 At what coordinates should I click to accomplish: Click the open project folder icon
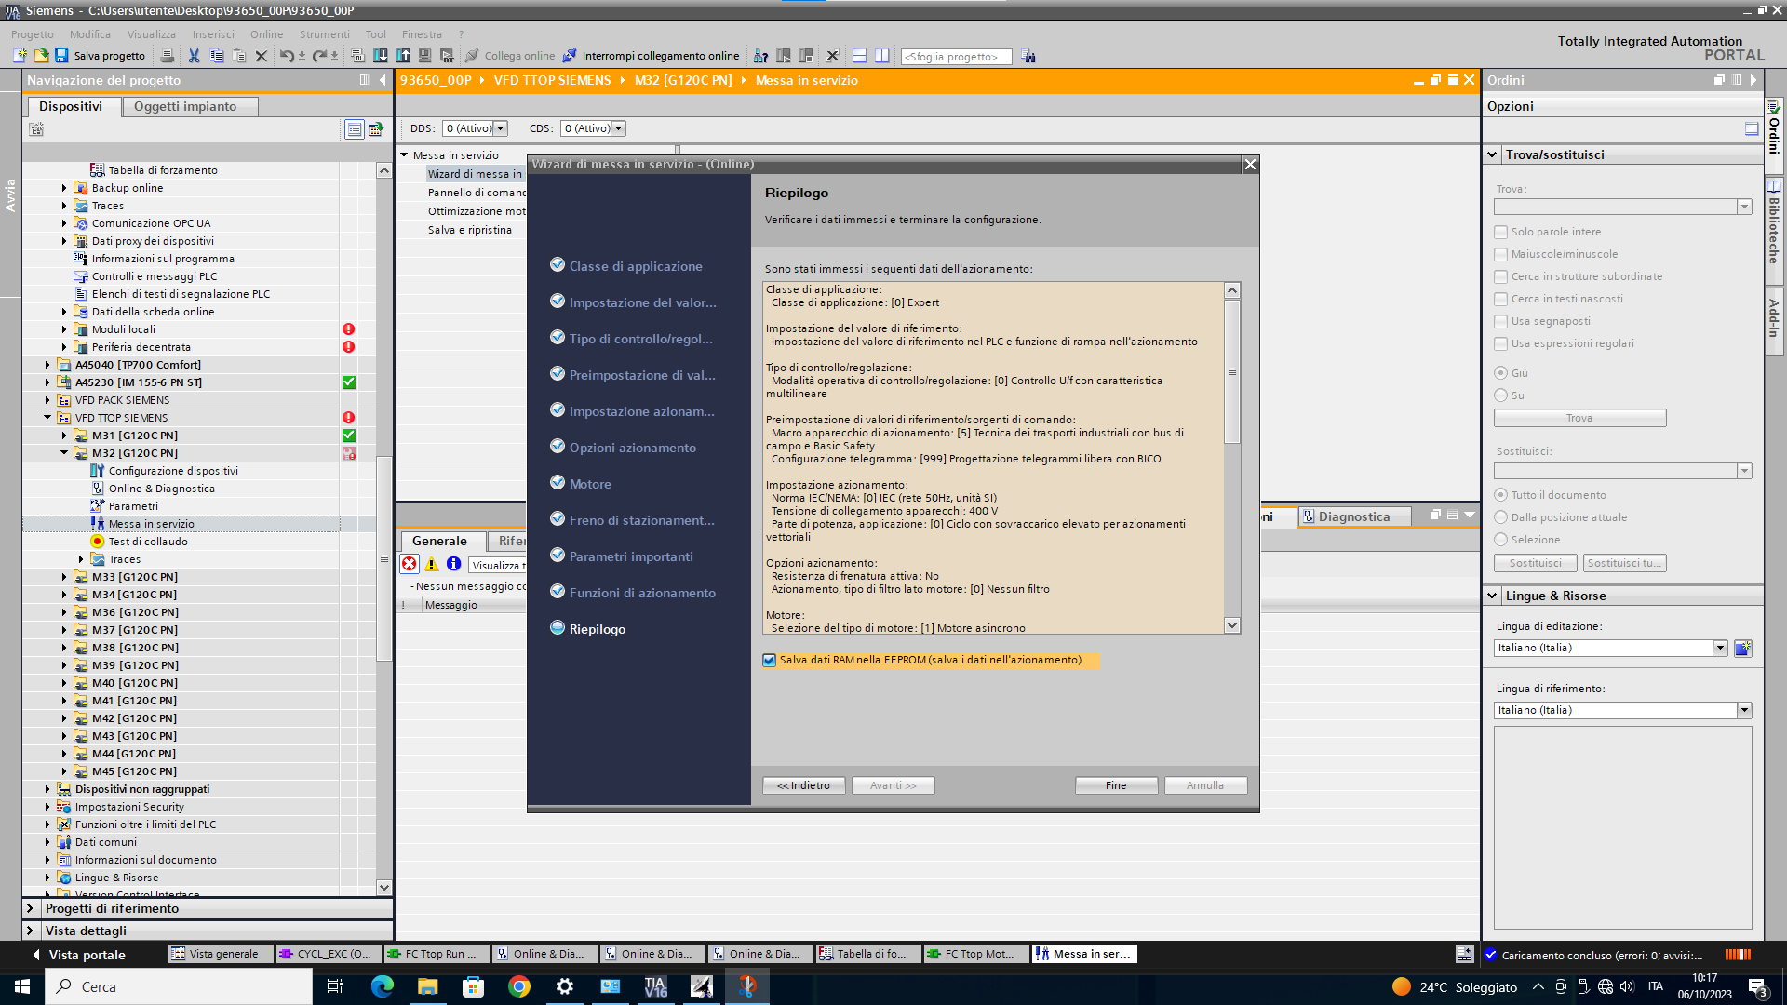coord(41,56)
